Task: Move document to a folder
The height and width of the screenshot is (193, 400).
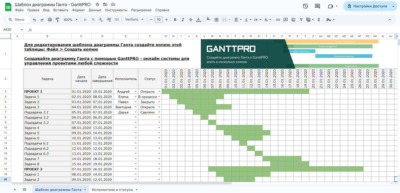Action: click(105, 4)
